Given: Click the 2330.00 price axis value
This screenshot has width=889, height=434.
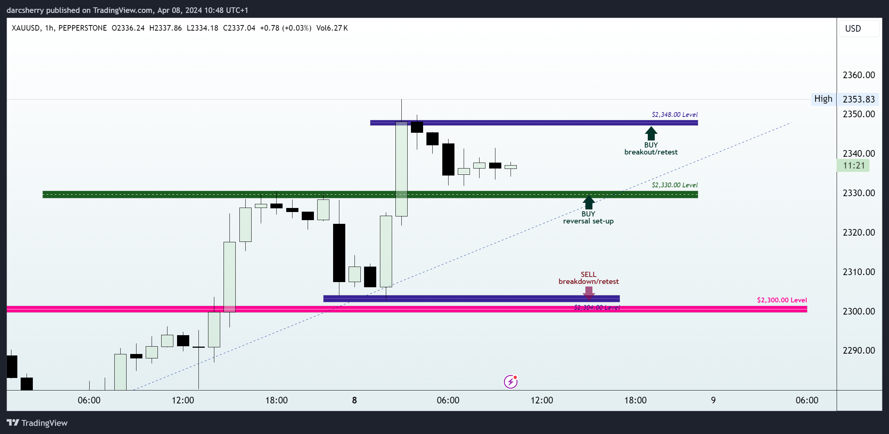Looking at the screenshot, I should [859, 193].
